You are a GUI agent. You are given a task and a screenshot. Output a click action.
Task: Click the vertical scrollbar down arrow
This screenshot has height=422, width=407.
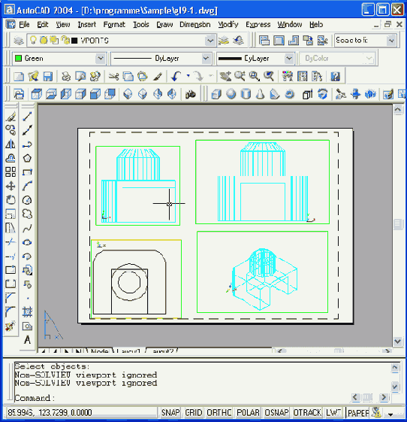(x=397, y=342)
